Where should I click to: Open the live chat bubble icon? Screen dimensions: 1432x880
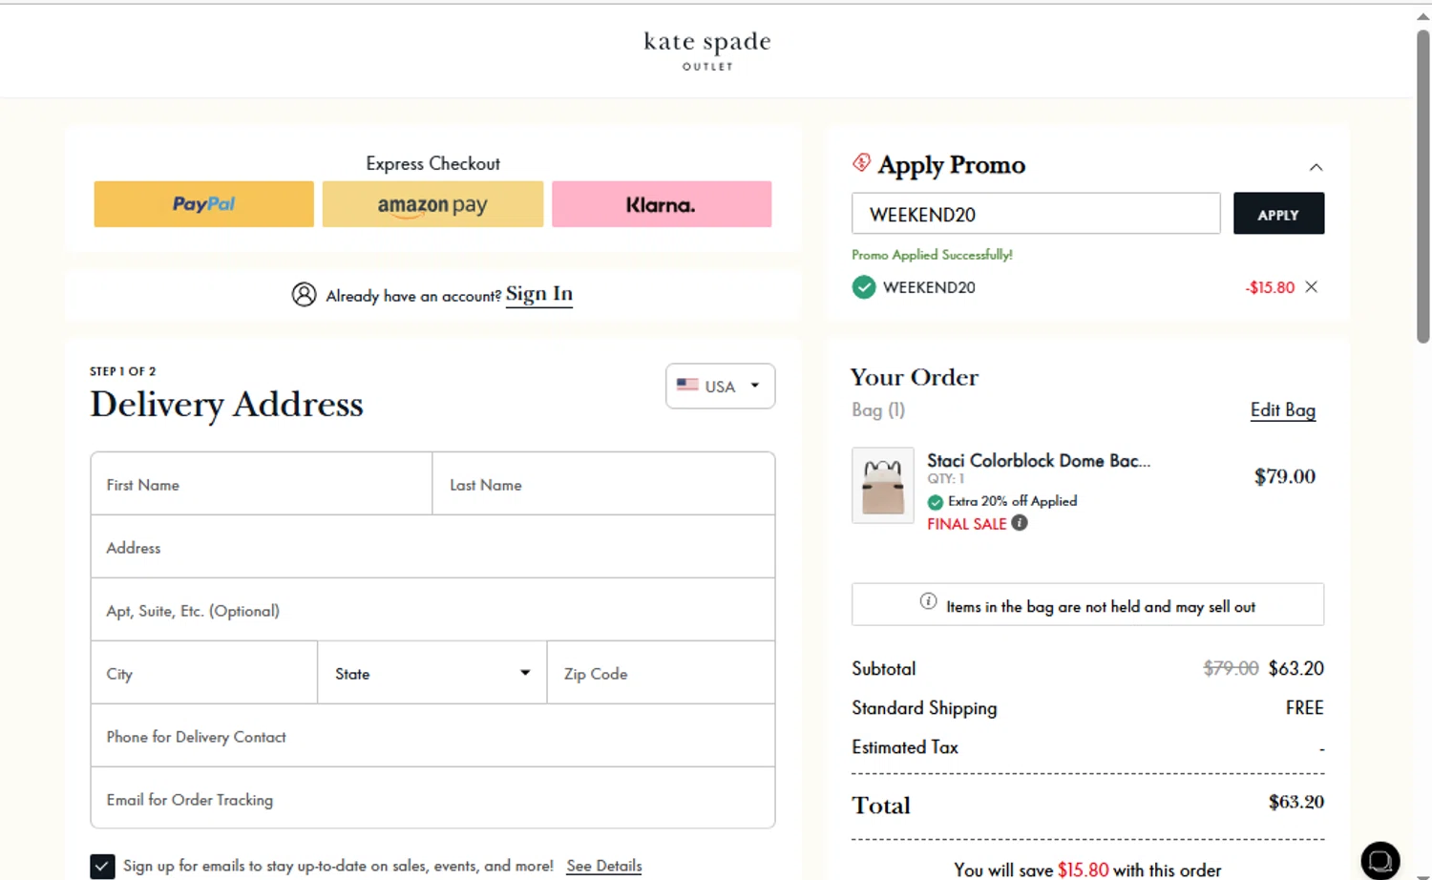point(1380,860)
